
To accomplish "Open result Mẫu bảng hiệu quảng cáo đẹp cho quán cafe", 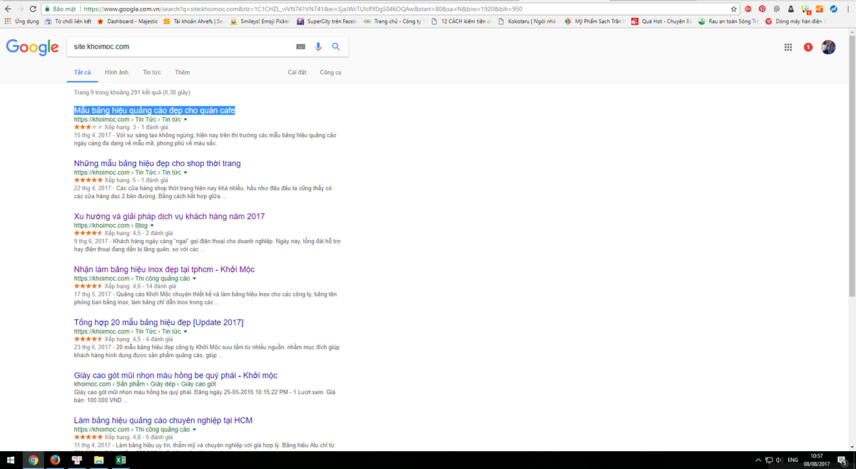I will 155,110.
